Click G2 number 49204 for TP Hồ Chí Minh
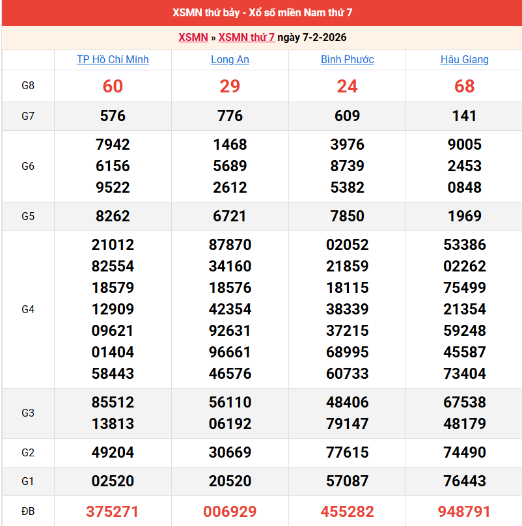 point(113,452)
